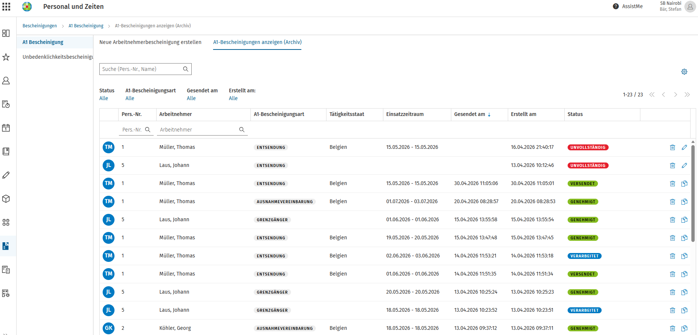Open the calendar sidebar icon
Viewport: 698px width, 335px height.
tap(6, 128)
